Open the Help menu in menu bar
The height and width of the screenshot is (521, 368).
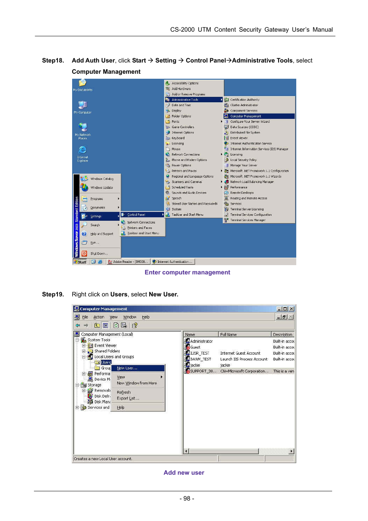[146, 317]
